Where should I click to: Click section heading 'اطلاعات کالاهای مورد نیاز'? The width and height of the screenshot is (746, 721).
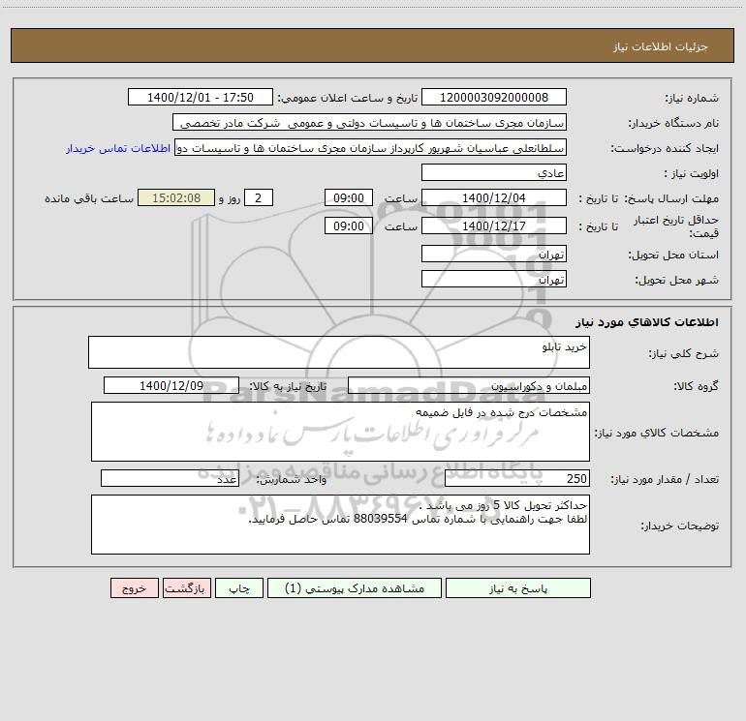pyautogui.click(x=646, y=321)
